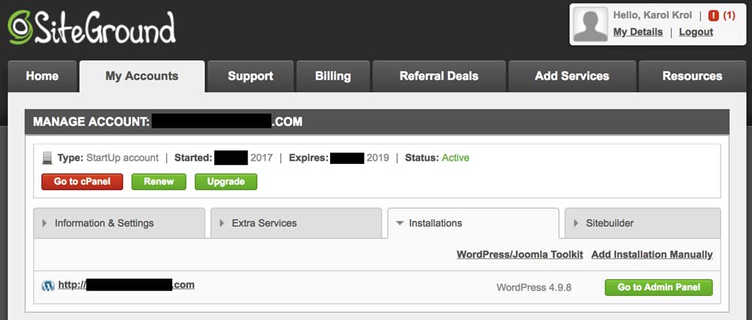Open the WordPress/Joomla Toolkit link
Viewport: 752px width, 320px height.
(x=520, y=255)
